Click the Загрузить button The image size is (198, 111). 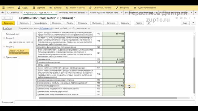point(111,23)
